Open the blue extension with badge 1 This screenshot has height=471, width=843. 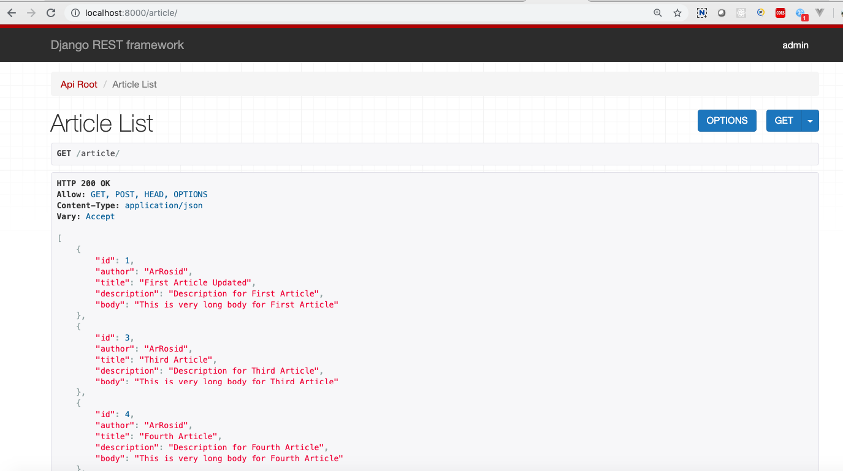point(801,13)
